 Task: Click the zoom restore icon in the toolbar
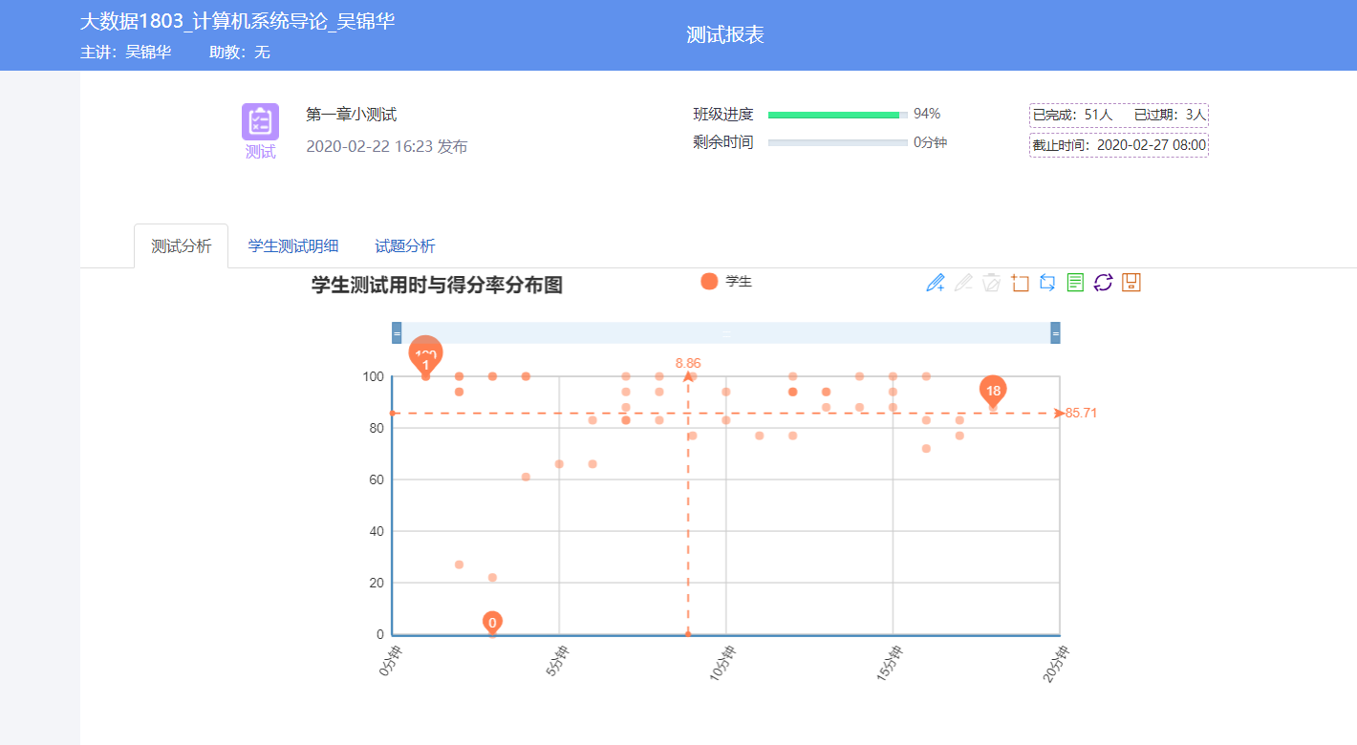pos(1046,282)
